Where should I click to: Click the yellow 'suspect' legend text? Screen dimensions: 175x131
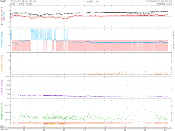click(51, 124)
